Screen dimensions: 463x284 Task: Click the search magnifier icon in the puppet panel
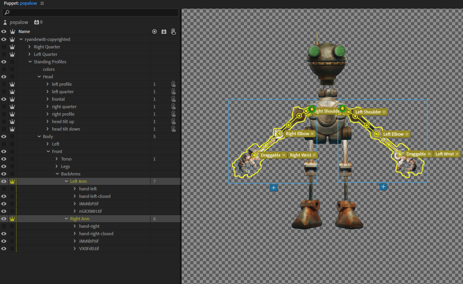click(x=7, y=12)
